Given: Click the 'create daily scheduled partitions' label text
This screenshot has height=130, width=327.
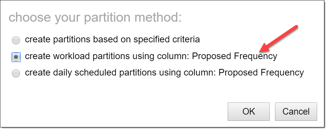Looking at the screenshot, I should click(90, 73).
